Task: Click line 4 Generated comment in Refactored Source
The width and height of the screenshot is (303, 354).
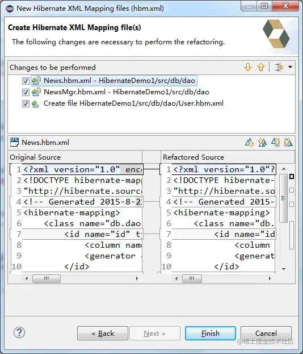Action: 224,202
